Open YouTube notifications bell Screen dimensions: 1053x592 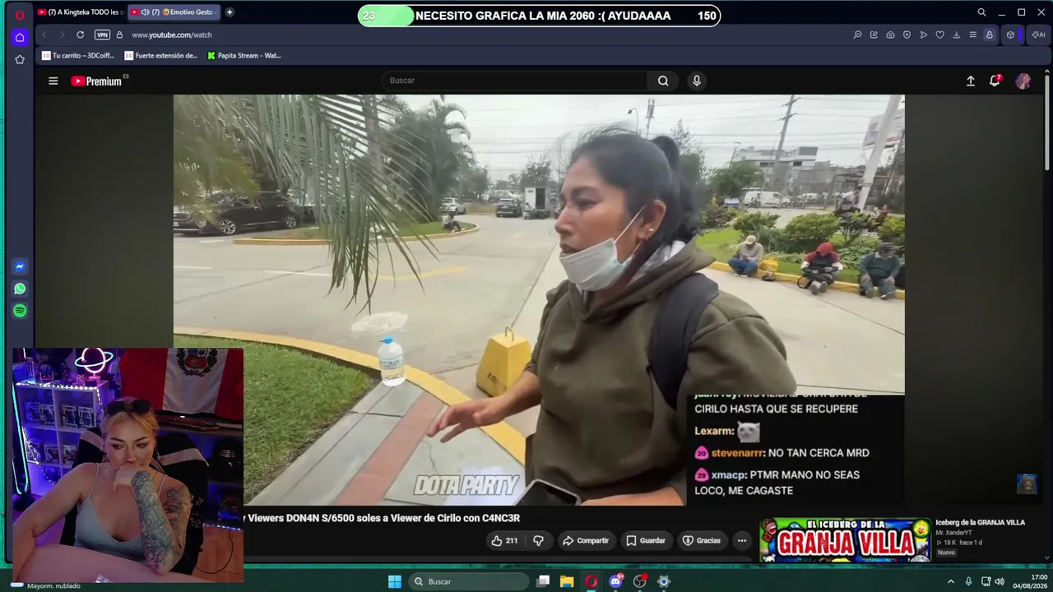[x=995, y=81]
